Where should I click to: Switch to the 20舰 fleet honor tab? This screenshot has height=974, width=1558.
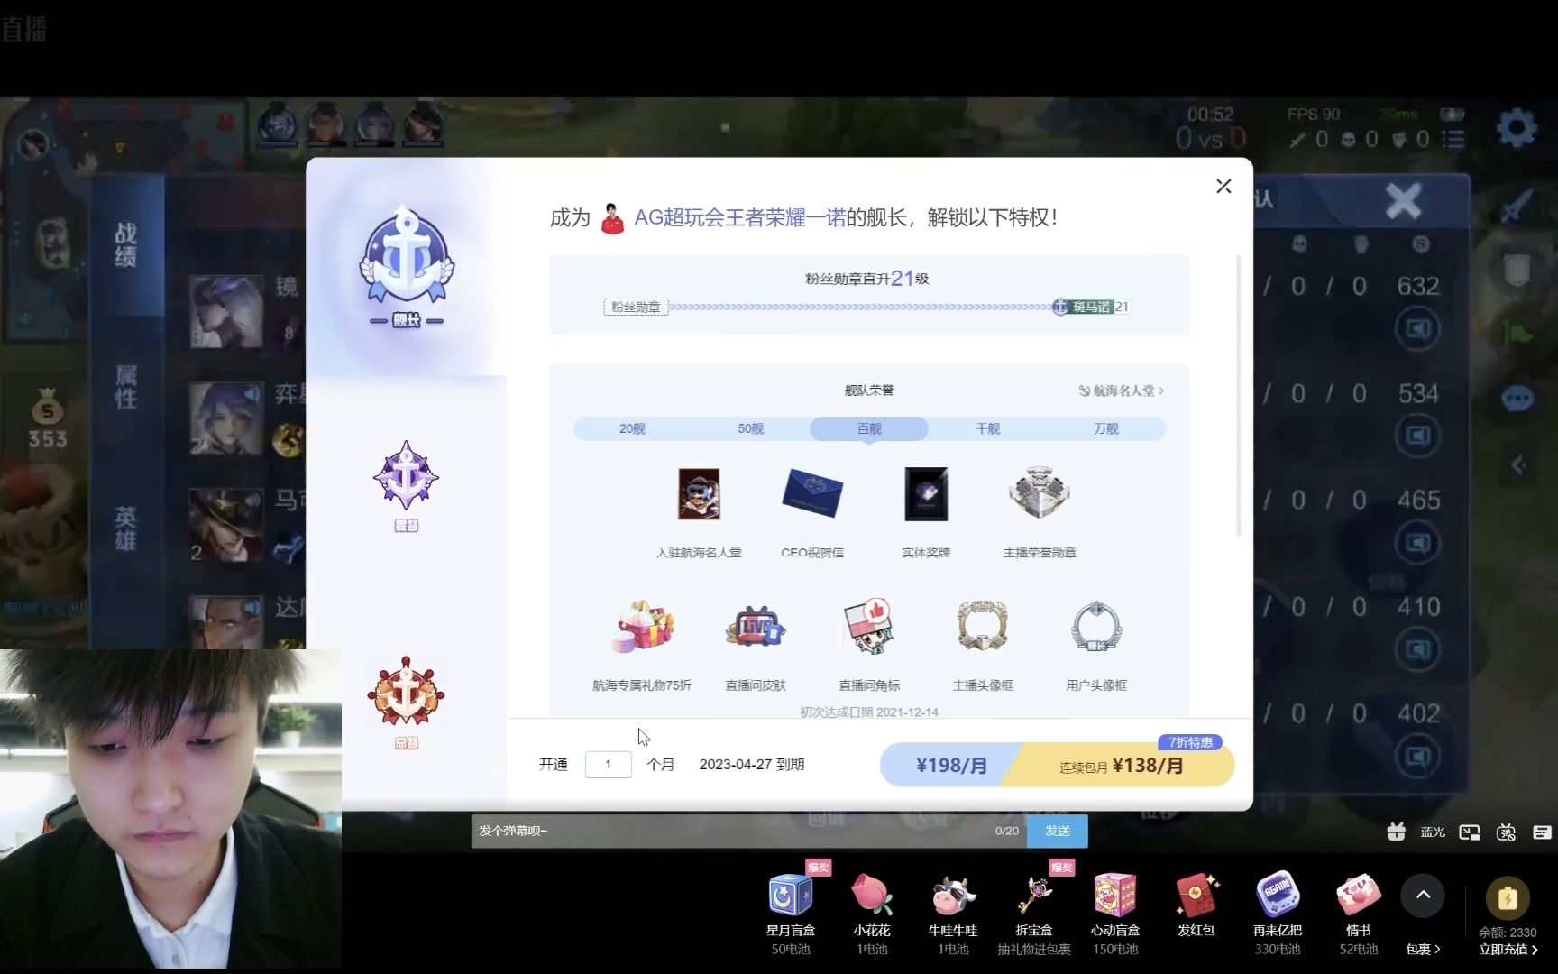click(632, 428)
